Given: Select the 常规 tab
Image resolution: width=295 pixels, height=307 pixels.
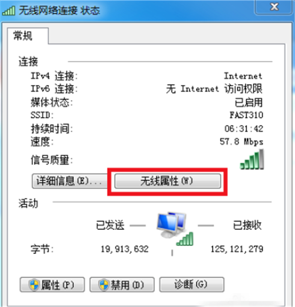Looking at the screenshot, I should (x=23, y=36).
